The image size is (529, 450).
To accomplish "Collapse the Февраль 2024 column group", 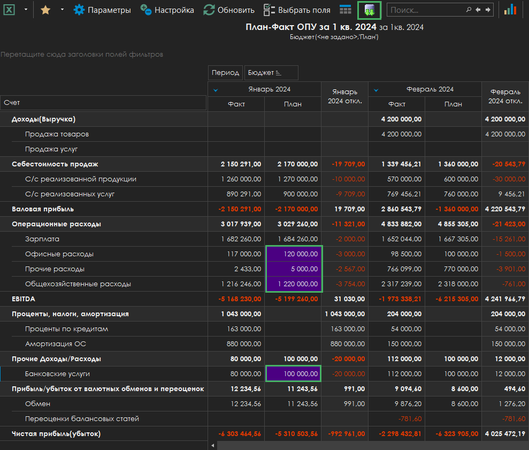I will pyautogui.click(x=376, y=89).
